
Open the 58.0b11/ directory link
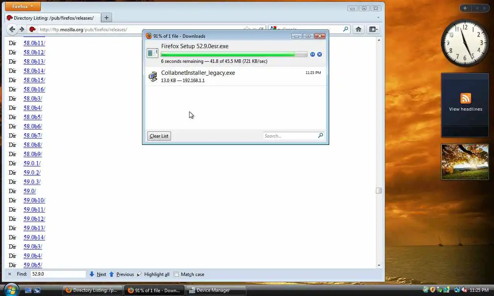pos(34,43)
